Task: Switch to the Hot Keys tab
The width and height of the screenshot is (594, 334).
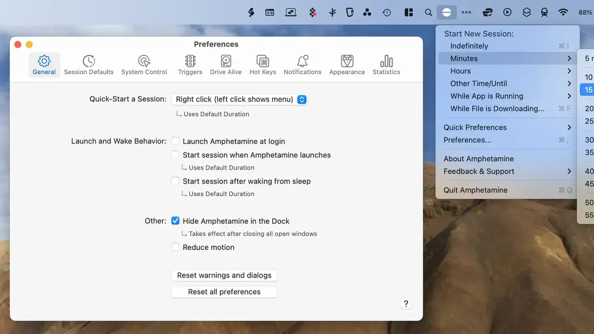Action: 263,65
